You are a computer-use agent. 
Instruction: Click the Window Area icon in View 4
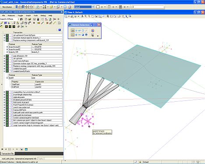[x=93, y=16]
